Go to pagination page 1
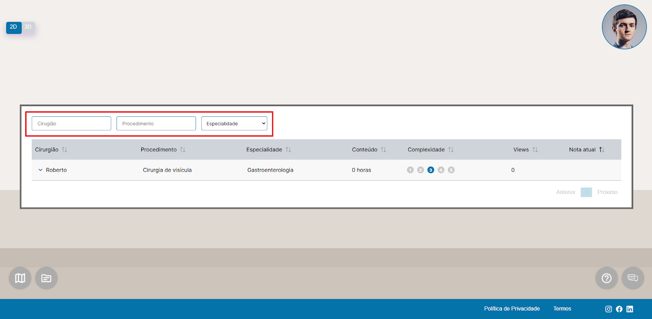Screen dimensions: 652x319 click(586, 192)
